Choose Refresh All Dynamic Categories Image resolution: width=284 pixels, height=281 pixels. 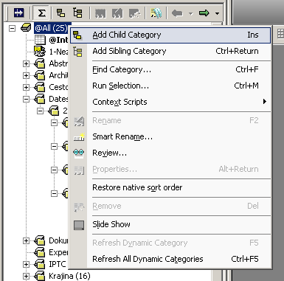(170, 259)
